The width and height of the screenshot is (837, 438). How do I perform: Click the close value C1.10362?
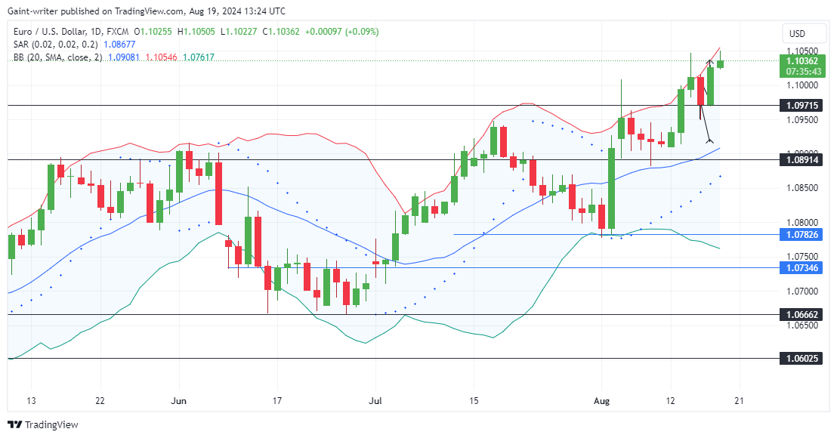(x=281, y=32)
